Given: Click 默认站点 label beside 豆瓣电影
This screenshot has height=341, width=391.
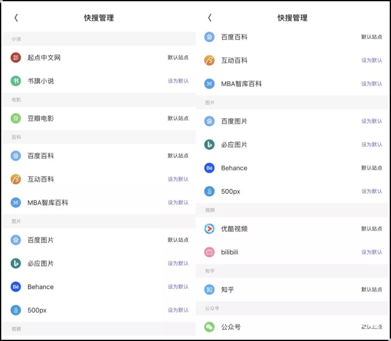Looking at the screenshot, I should coord(178,118).
